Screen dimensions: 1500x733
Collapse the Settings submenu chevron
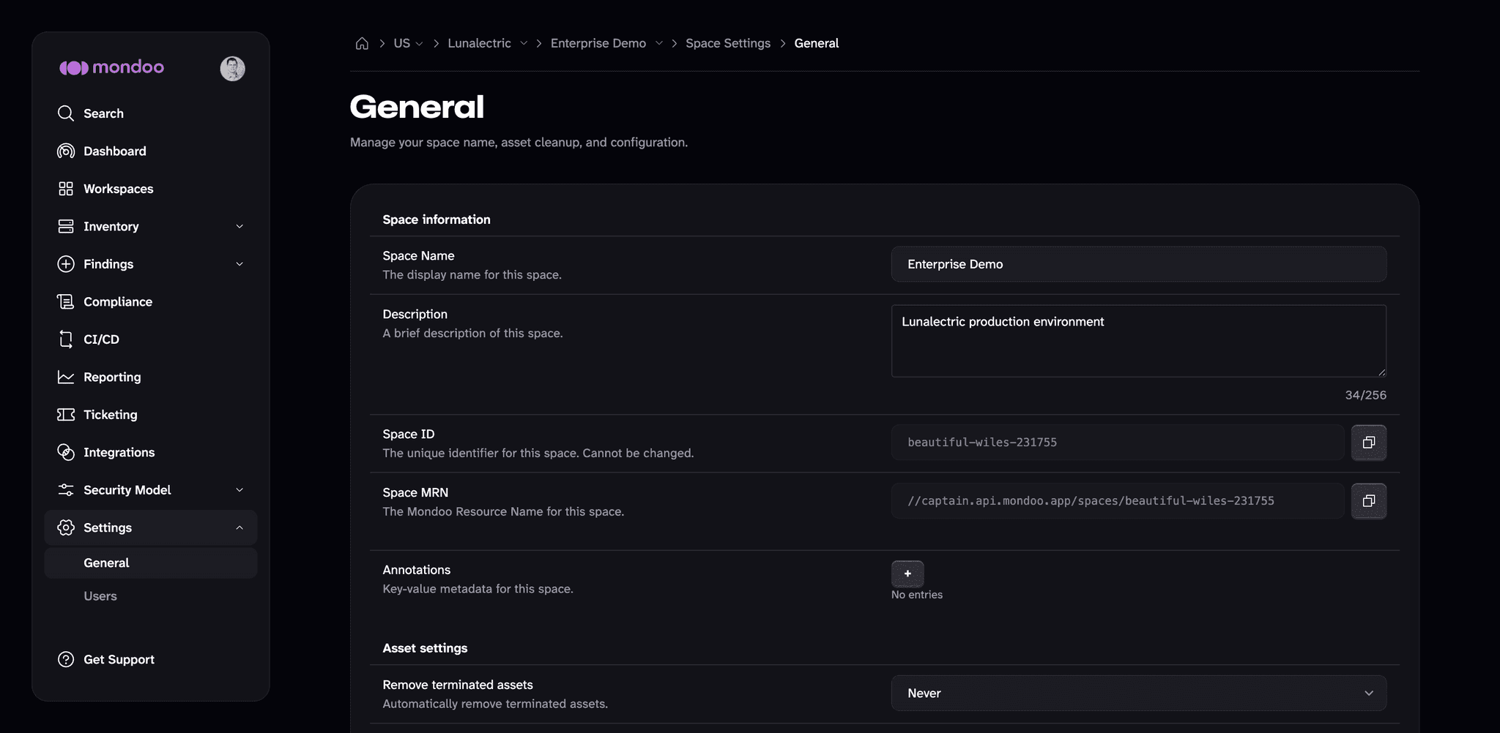[240, 527]
